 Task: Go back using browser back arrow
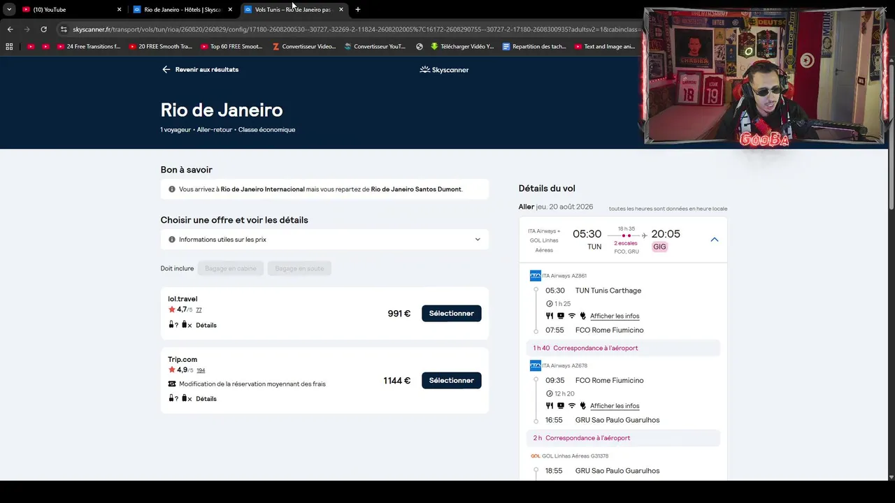(x=10, y=29)
